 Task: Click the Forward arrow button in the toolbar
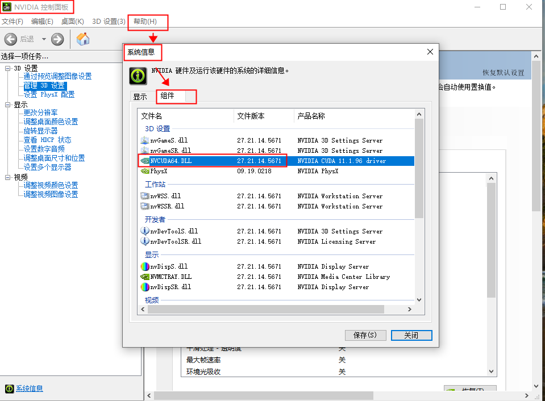coord(57,39)
